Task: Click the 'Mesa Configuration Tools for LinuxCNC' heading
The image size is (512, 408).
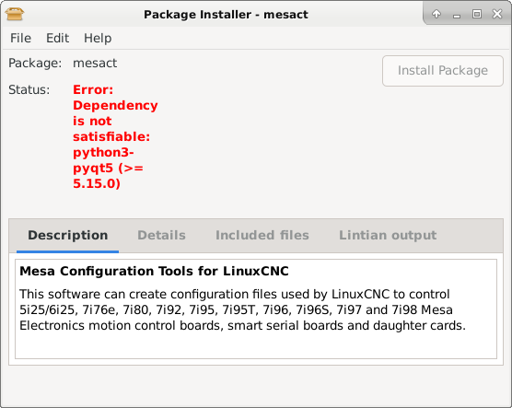Action: 154,271
